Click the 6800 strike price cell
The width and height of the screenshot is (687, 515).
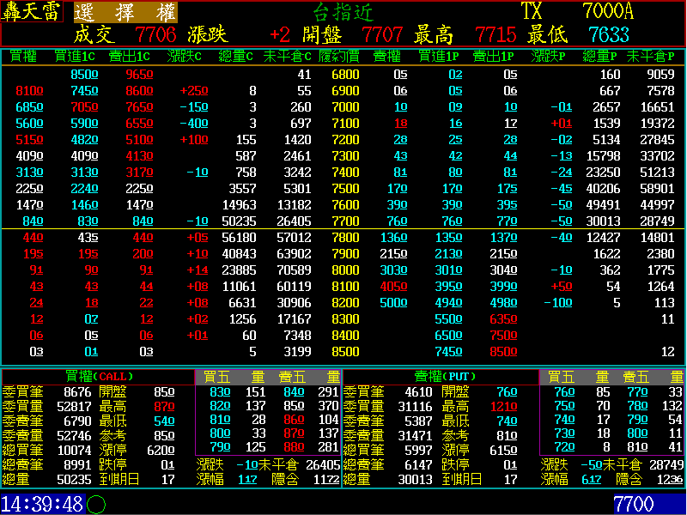click(345, 75)
